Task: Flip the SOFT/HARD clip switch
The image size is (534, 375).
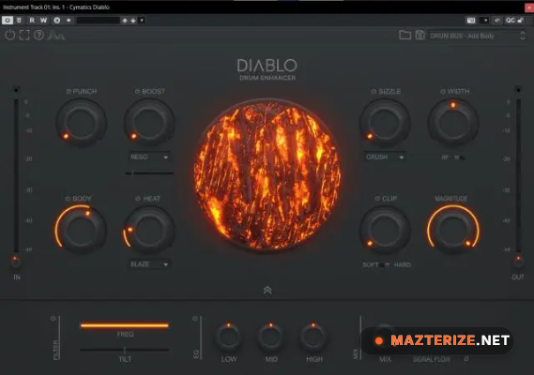Action: coord(386,264)
